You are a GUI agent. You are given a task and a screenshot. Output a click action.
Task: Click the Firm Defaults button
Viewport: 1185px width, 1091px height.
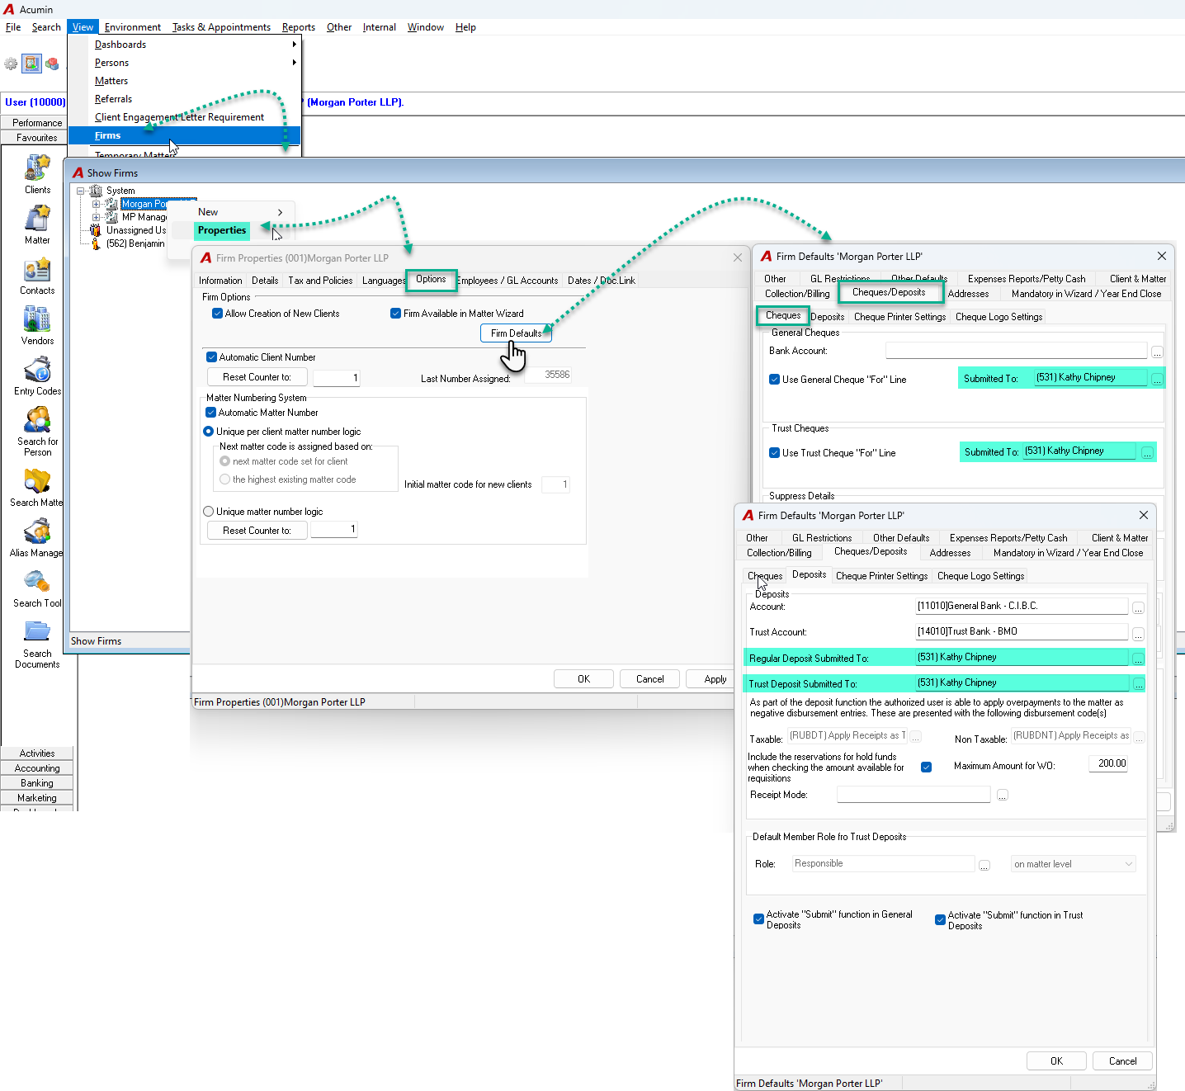[x=517, y=333]
